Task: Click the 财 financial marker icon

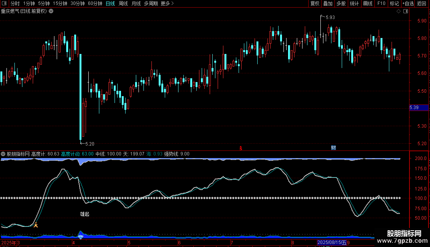Action: click(x=333, y=148)
